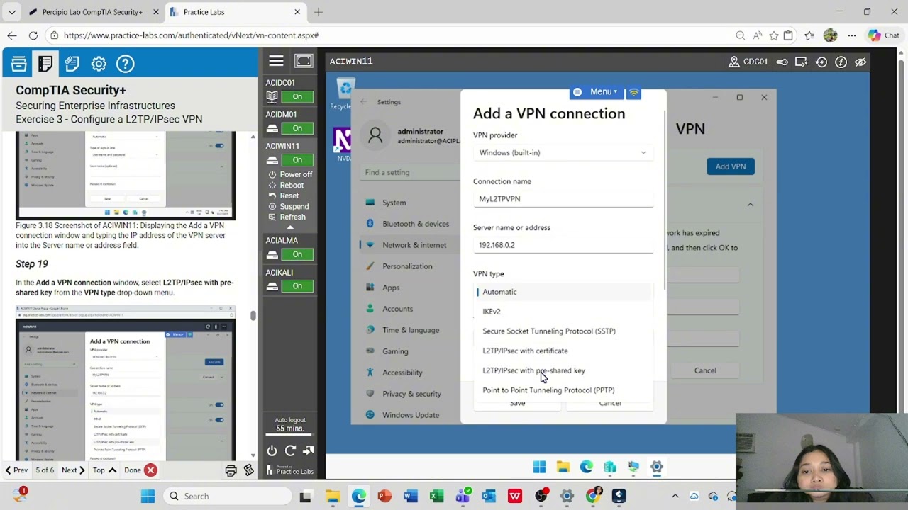Open Settings gear in remote taskbar
The height and width of the screenshot is (510, 908).
(657, 467)
